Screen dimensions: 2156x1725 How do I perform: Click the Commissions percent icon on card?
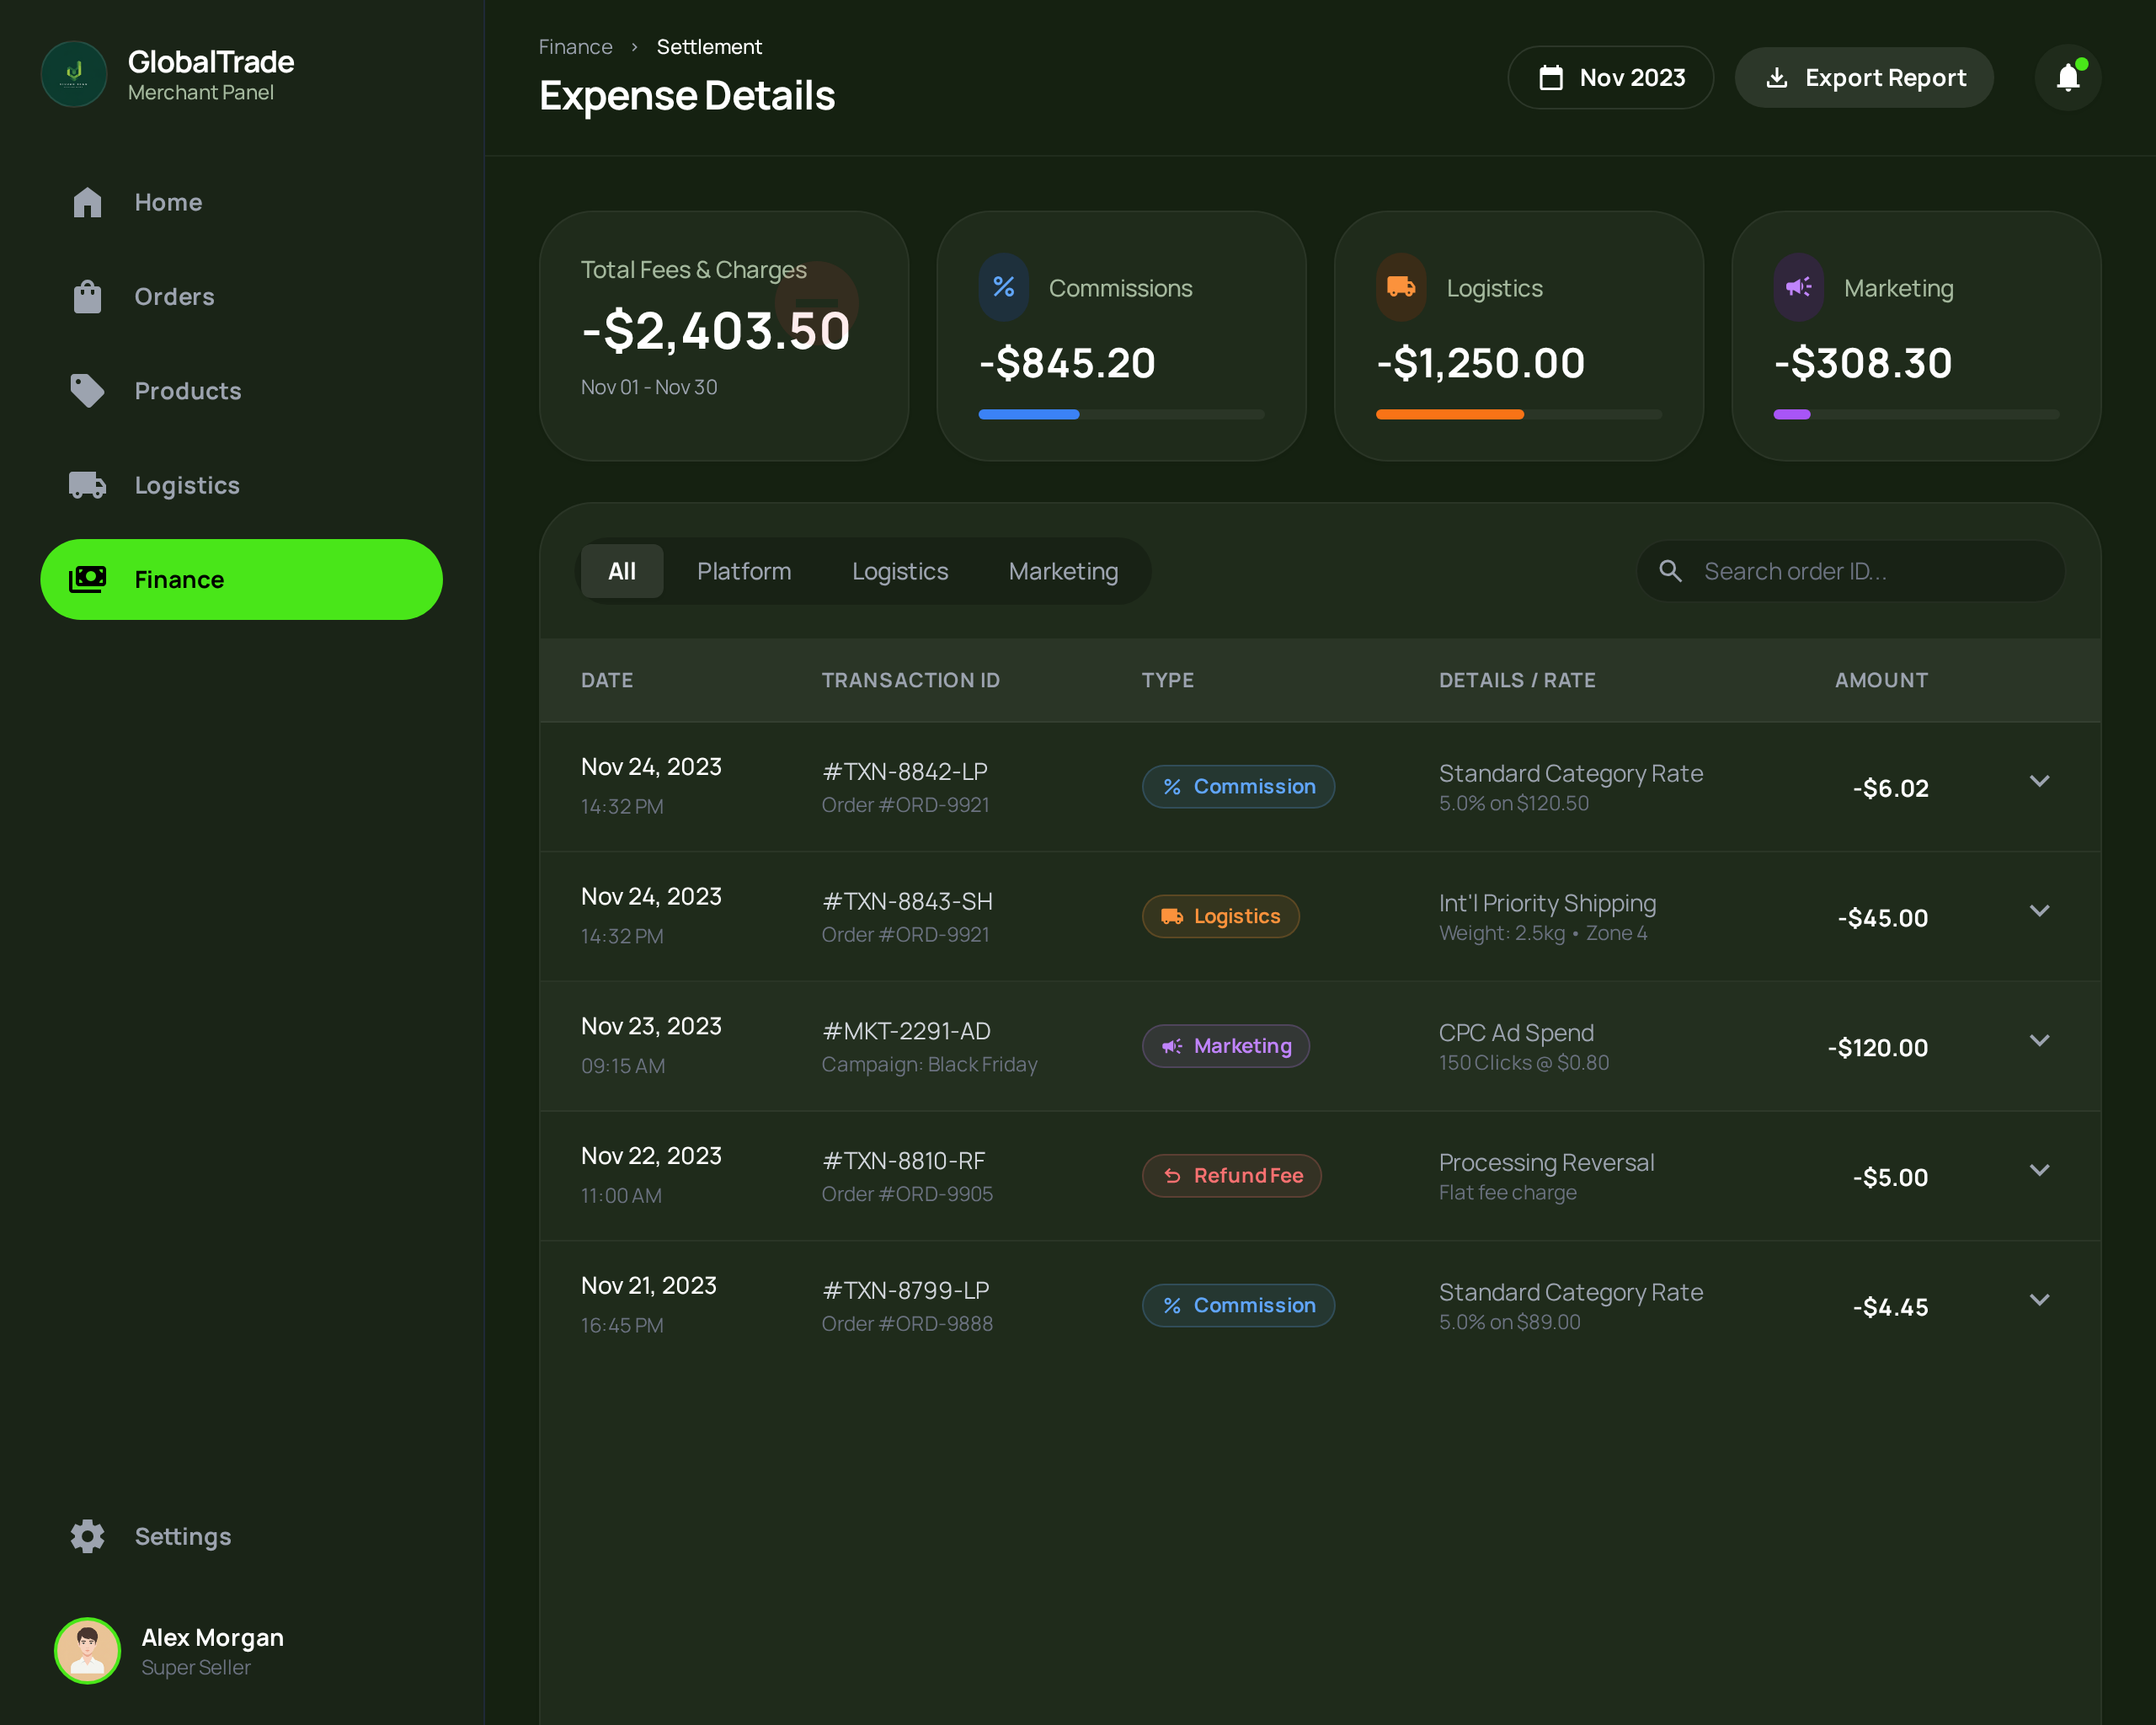1003,288
